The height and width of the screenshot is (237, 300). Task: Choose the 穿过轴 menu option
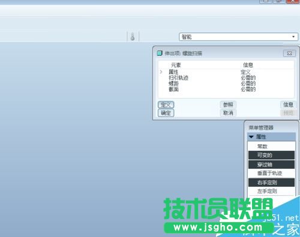point(271,165)
